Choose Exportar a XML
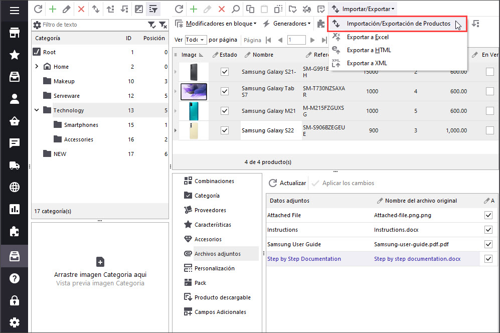This screenshot has height=333, width=500. point(367,63)
